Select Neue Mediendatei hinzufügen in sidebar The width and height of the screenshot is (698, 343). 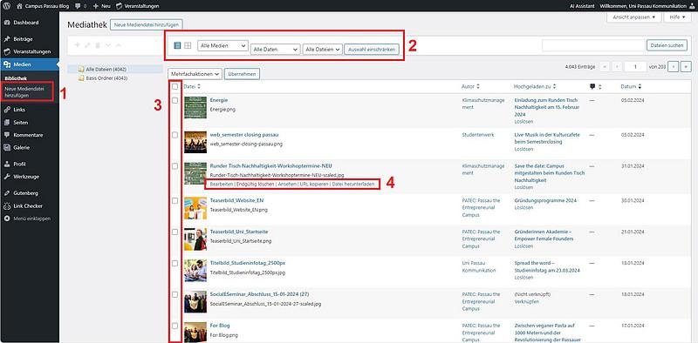(26, 92)
